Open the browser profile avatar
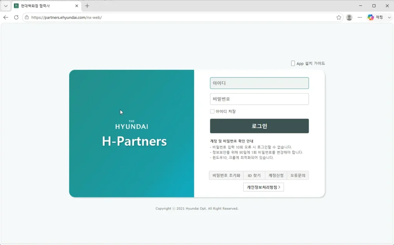 [x=349, y=17]
